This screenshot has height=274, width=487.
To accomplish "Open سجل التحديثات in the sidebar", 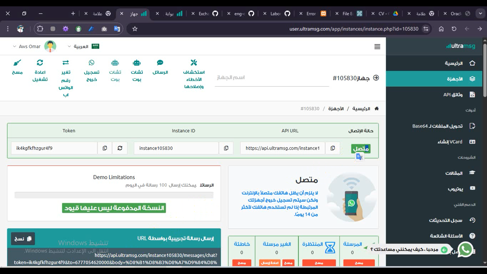I will point(434,220).
